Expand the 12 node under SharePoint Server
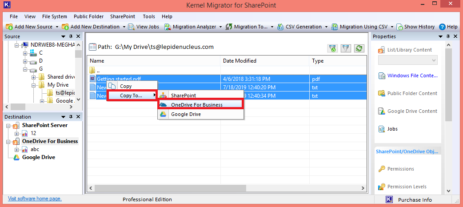The height and width of the screenshot is (207, 463). click(16, 133)
